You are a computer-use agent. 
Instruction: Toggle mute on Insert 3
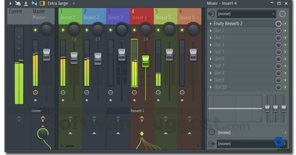coord(111,30)
